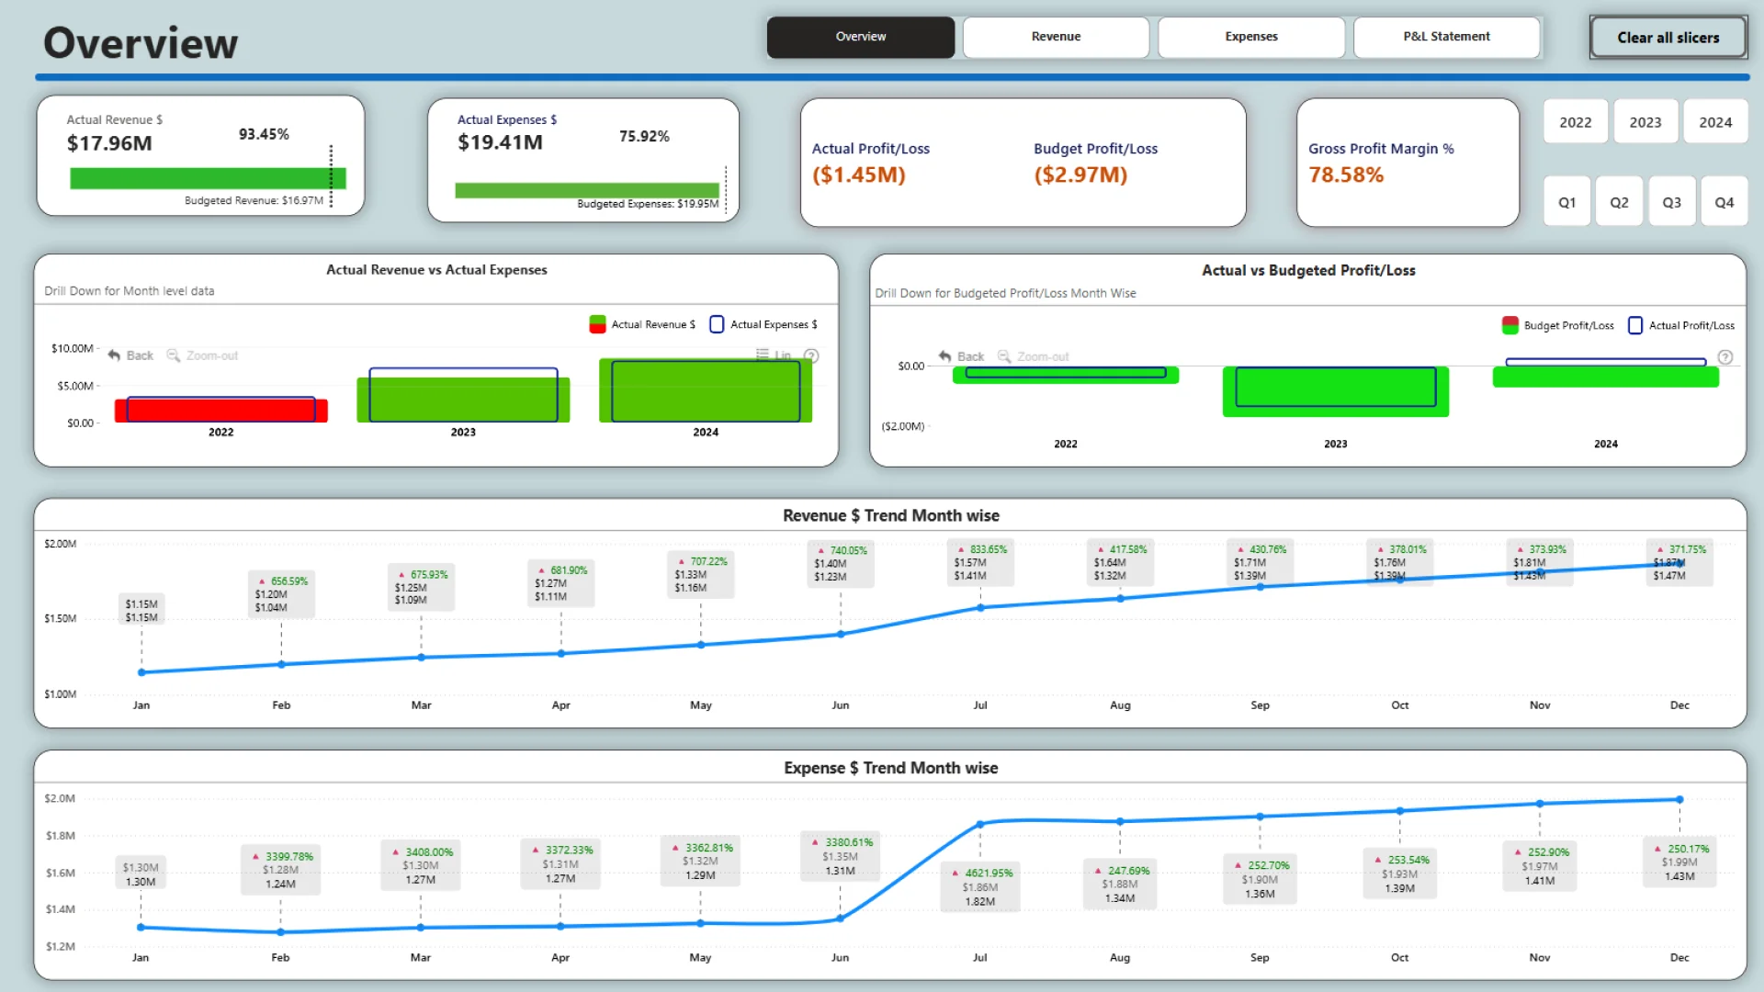Click Zoom-out magnifier in Revenue vs Expenses chart
The image size is (1764, 992).
coord(173,355)
